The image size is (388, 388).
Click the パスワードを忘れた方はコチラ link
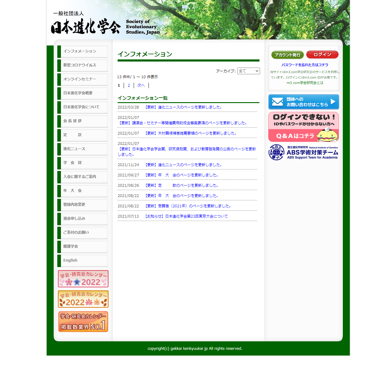pos(305,65)
